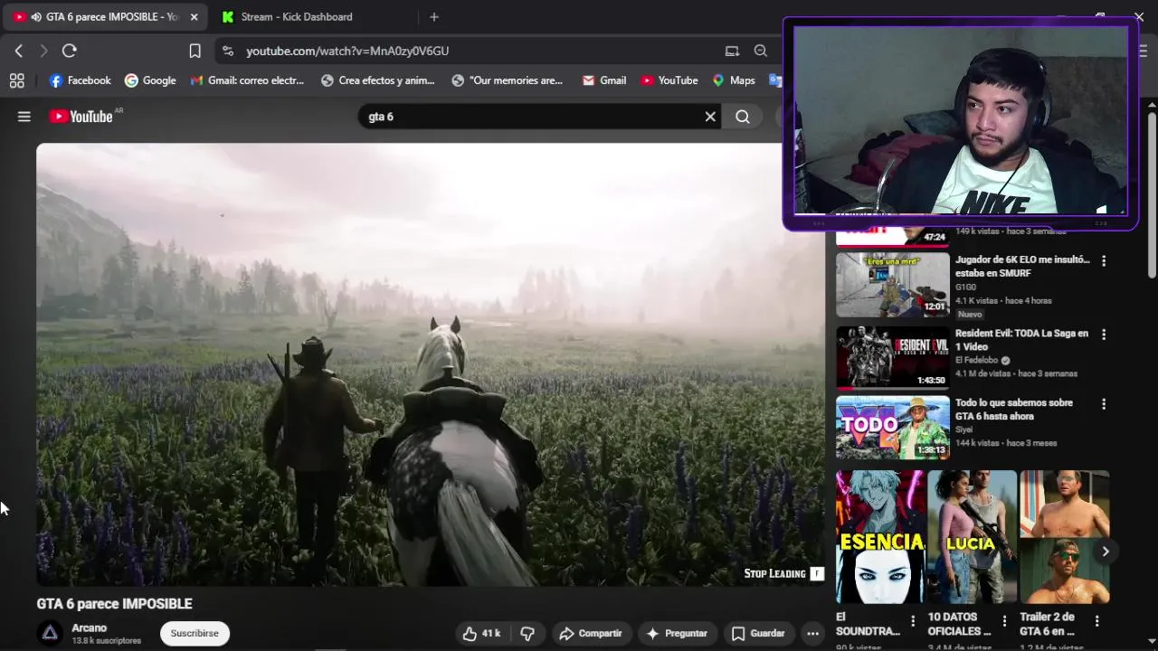Open the 'Jugador de 6K ELO' video thumbnail
The width and height of the screenshot is (1158, 651).
tap(892, 285)
